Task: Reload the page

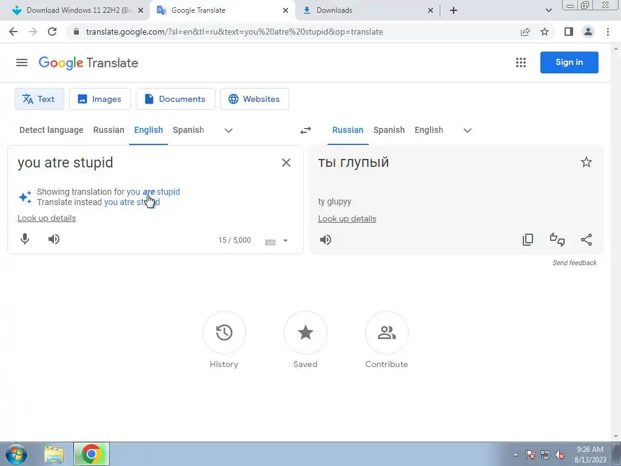Action: tap(52, 32)
